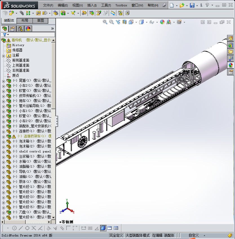Open the Design Library task pane icon
235x239 pixels.
pyautogui.click(x=230, y=45)
